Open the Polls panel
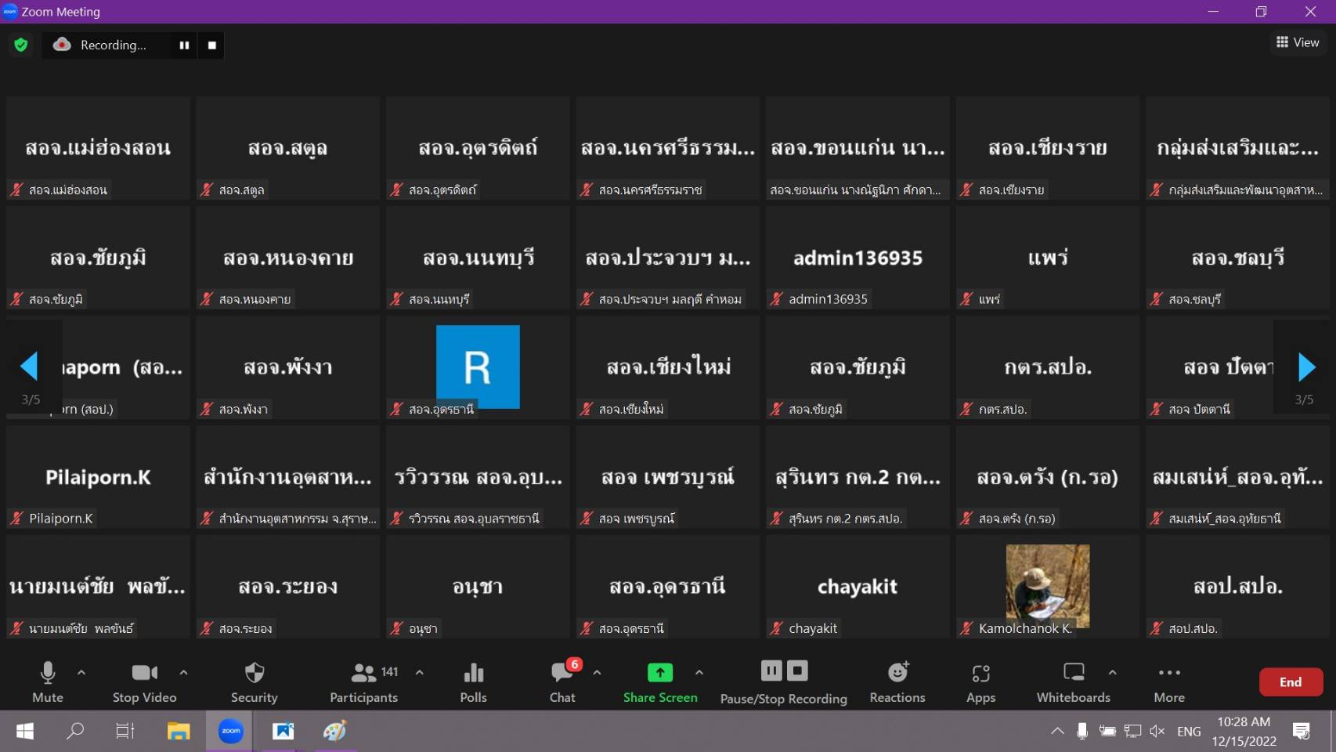The width and height of the screenshot is (1336, 752). 473,681
